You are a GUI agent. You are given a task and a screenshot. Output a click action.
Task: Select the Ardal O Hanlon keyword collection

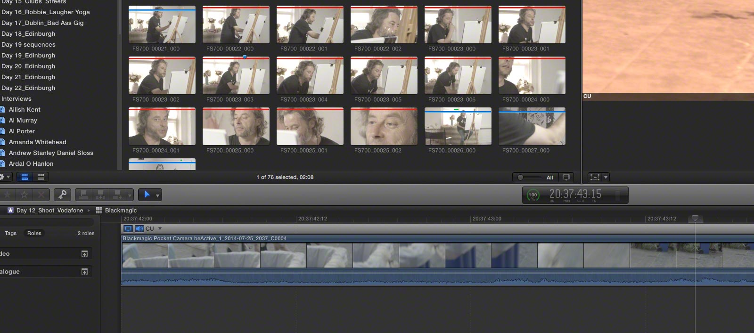coord(31,164)
